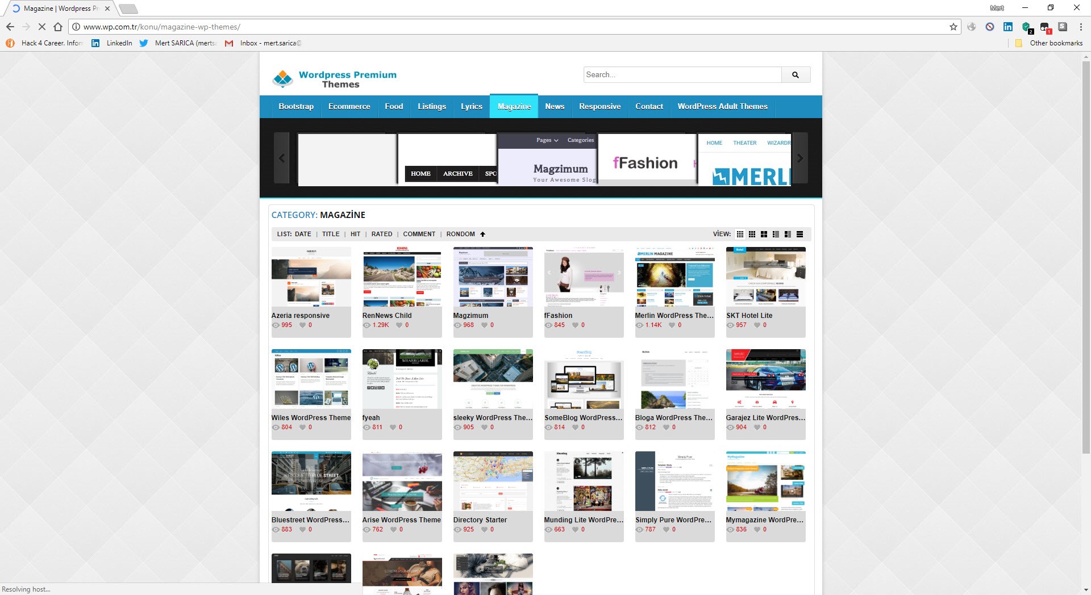Open Azeria responsive theme thumbnail

click(311, 277)
